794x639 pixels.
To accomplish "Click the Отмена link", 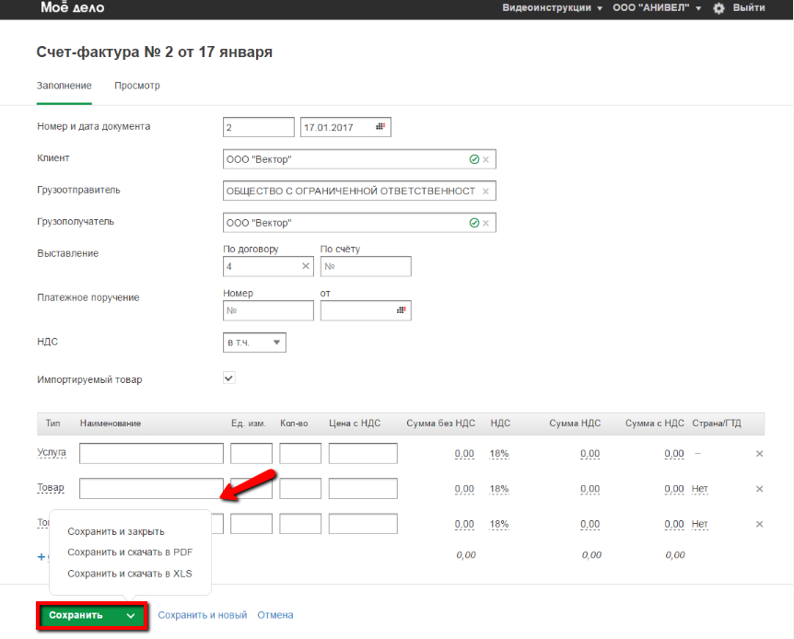I will [274, 615].
